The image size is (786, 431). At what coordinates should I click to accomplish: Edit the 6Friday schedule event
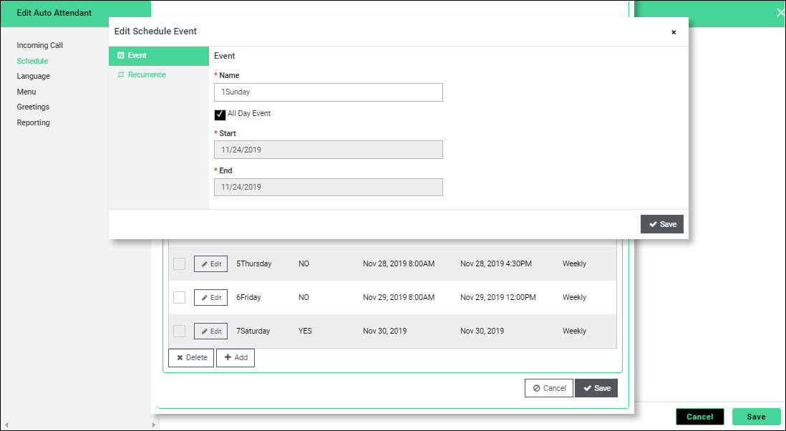point(210,297)
